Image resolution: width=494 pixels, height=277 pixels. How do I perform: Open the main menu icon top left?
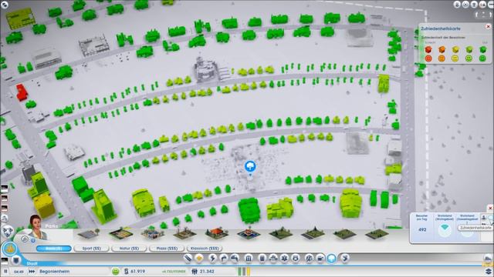pyautogui.click(x=5, y=5)
